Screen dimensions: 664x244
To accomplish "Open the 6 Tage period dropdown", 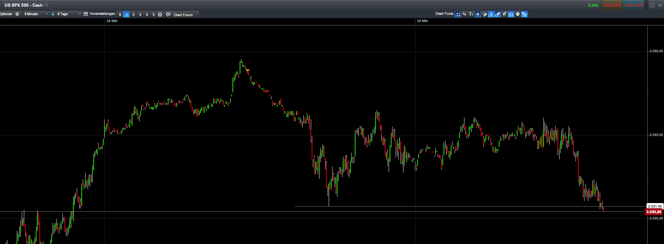I will pos(69,14).
